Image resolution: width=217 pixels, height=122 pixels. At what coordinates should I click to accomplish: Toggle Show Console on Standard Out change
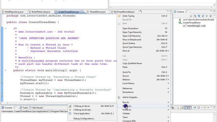click(x=185, y=108)
